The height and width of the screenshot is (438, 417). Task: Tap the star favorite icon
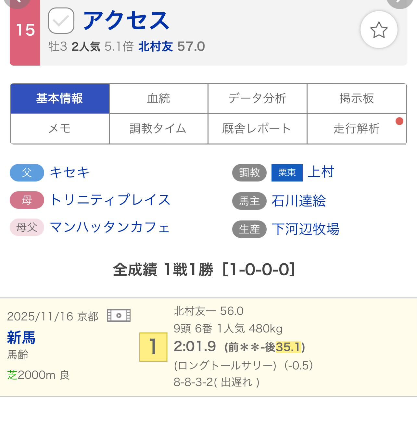[379, 30]
